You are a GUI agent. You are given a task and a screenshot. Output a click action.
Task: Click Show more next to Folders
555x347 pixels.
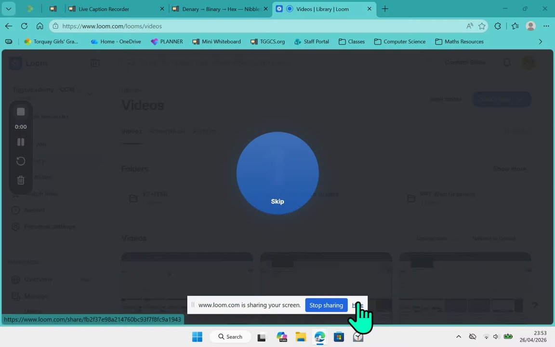(x=509, y=169)
